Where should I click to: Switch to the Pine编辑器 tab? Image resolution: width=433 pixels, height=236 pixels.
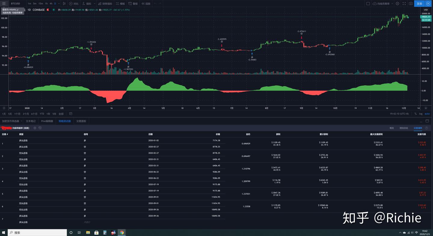pos(47,121)
